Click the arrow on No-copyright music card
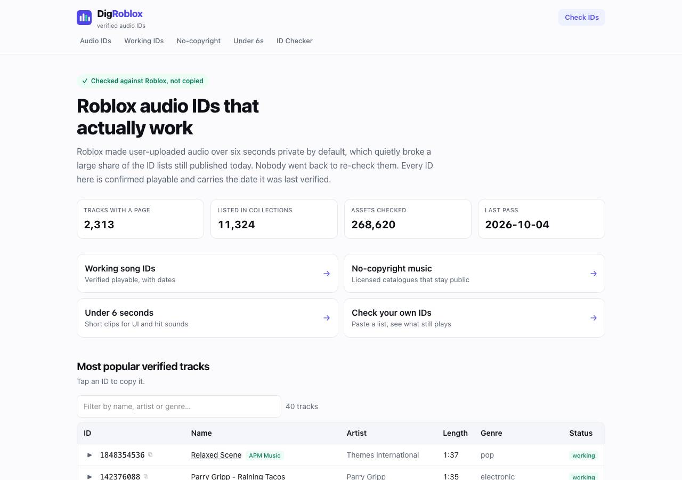 pos(594,274)
